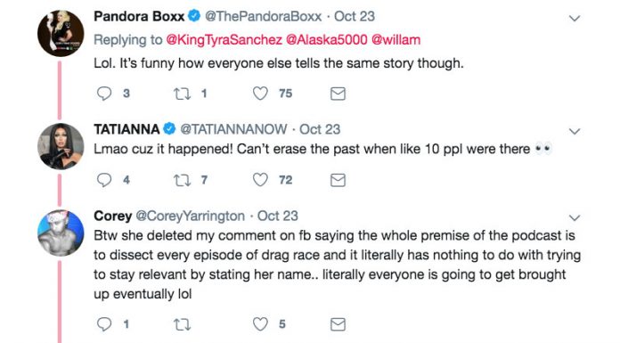View TATIANNA's profile avatar

coord(61,146)
